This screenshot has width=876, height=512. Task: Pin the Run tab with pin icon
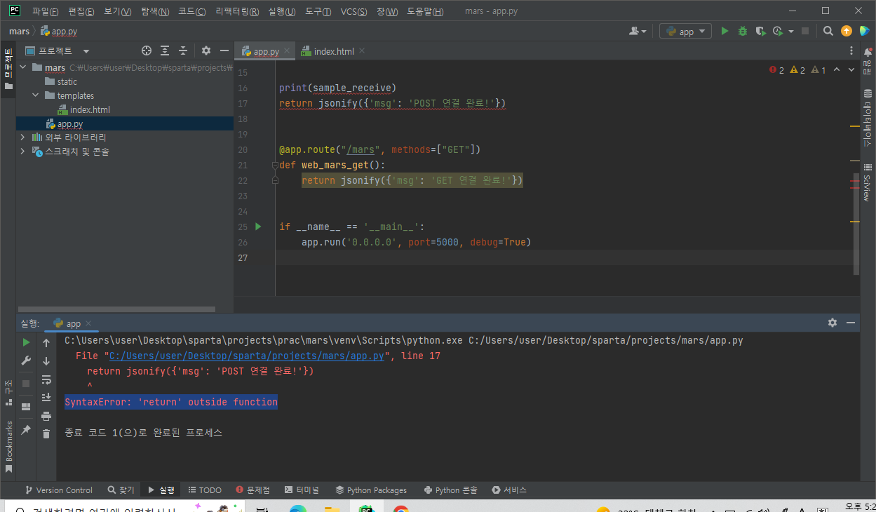pyautogui.click(x=26, y=429)
